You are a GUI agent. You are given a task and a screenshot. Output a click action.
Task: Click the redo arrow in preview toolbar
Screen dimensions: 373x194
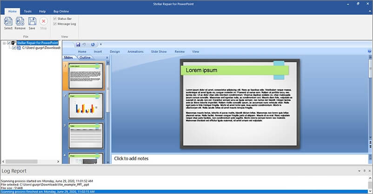(93, 45)
